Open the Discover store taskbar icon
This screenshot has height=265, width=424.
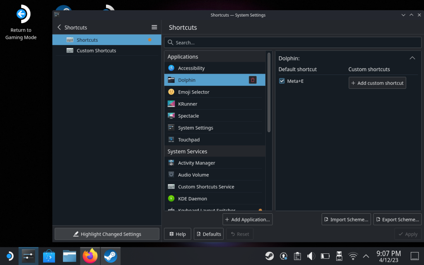[49, 256]
